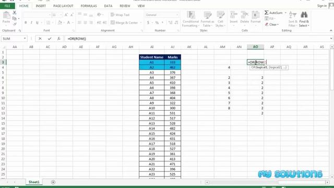Click Align Left icon
Screen dimensions: 334x188
[x=79, y=22]
